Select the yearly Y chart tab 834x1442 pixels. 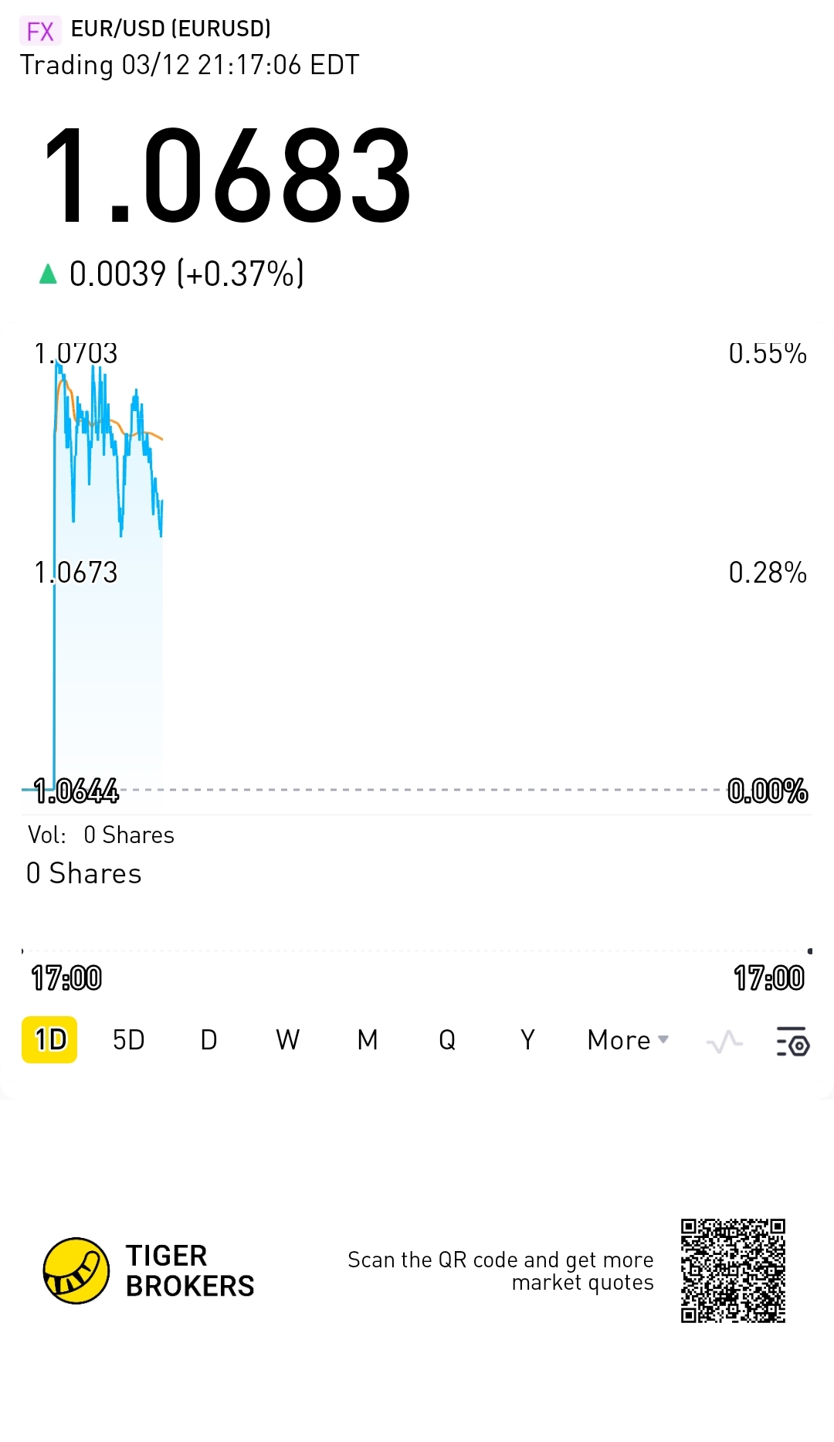click(x=527, y=1039)
